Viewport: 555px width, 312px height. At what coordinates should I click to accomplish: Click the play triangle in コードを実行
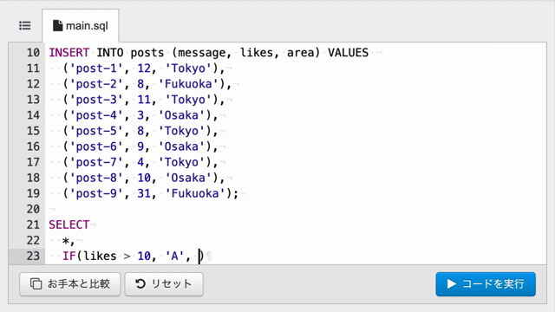[451, 283]
